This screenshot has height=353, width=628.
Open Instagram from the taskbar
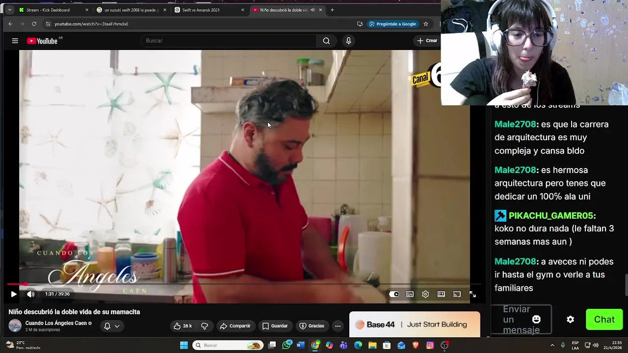430,345
